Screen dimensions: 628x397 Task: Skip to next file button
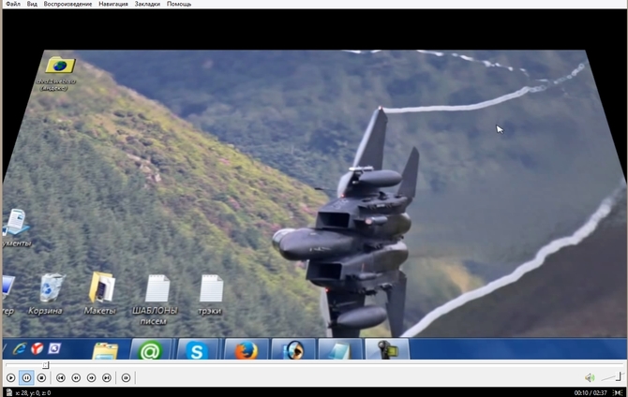pyautogui.click(x=107, y=378)
